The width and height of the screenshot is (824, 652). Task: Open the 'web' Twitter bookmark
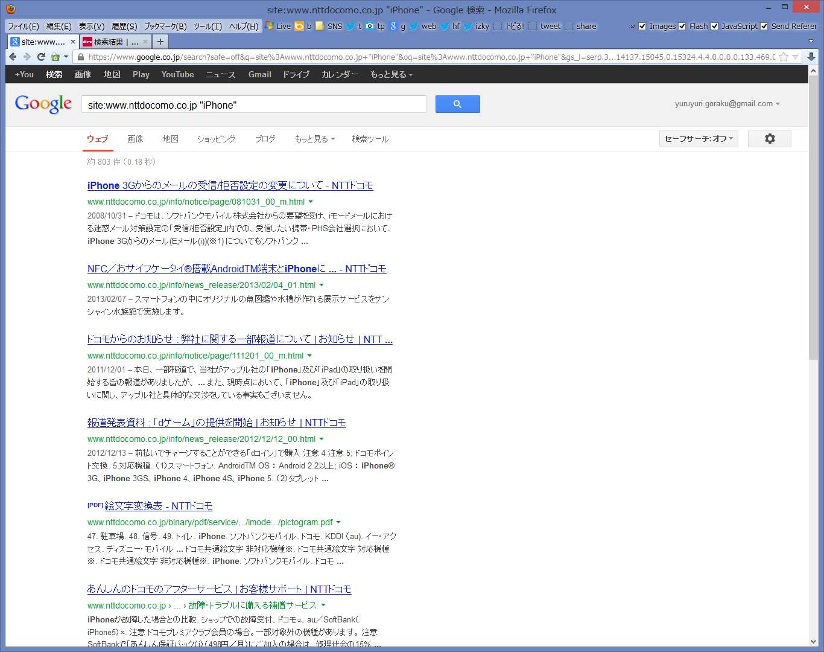[423, 26]
